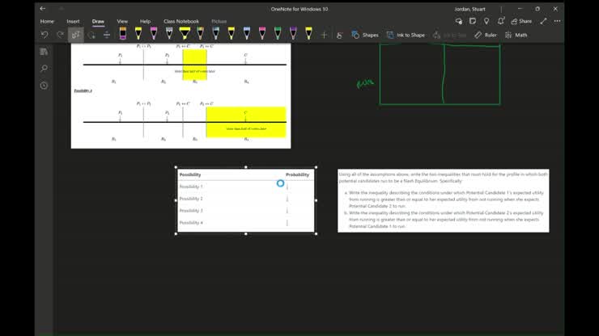
Task: Open the notebook navigation pane icon
Action: [x=44, y=52]
